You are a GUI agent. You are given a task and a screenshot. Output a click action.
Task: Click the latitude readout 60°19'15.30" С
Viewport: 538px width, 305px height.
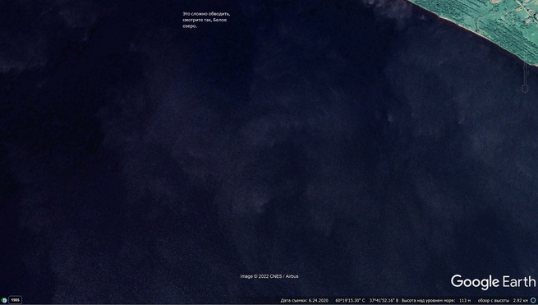[x=350, y=301]
